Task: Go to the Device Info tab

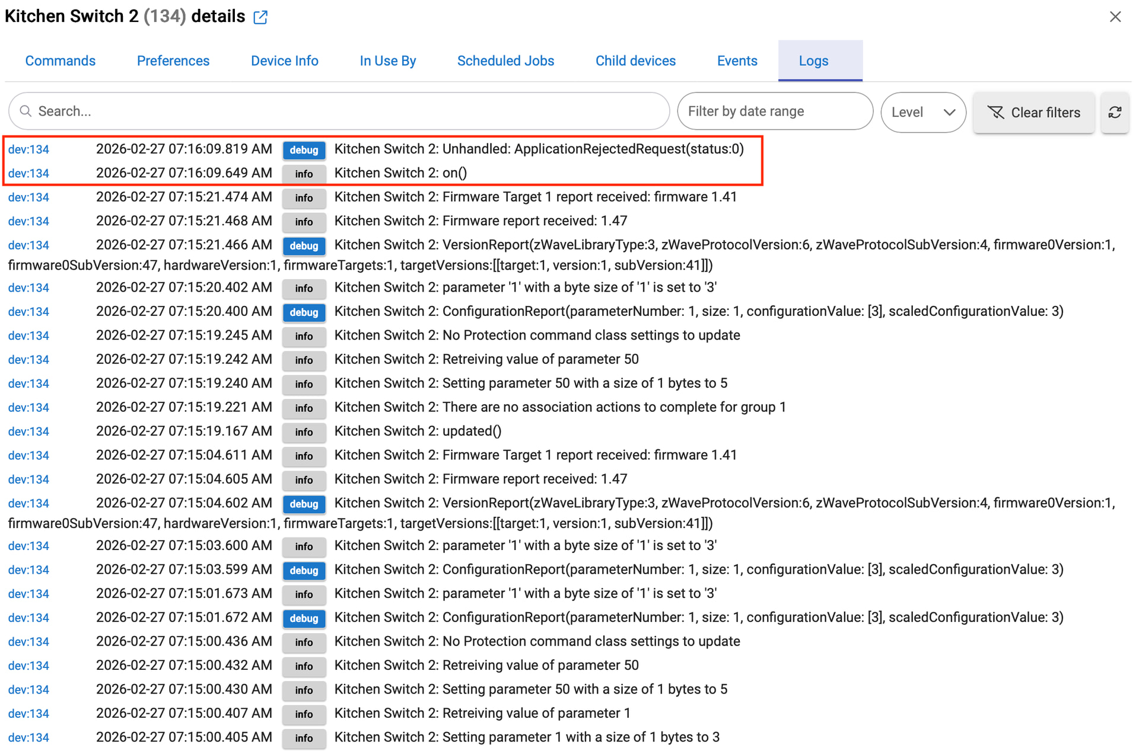Action: (284, 61)
